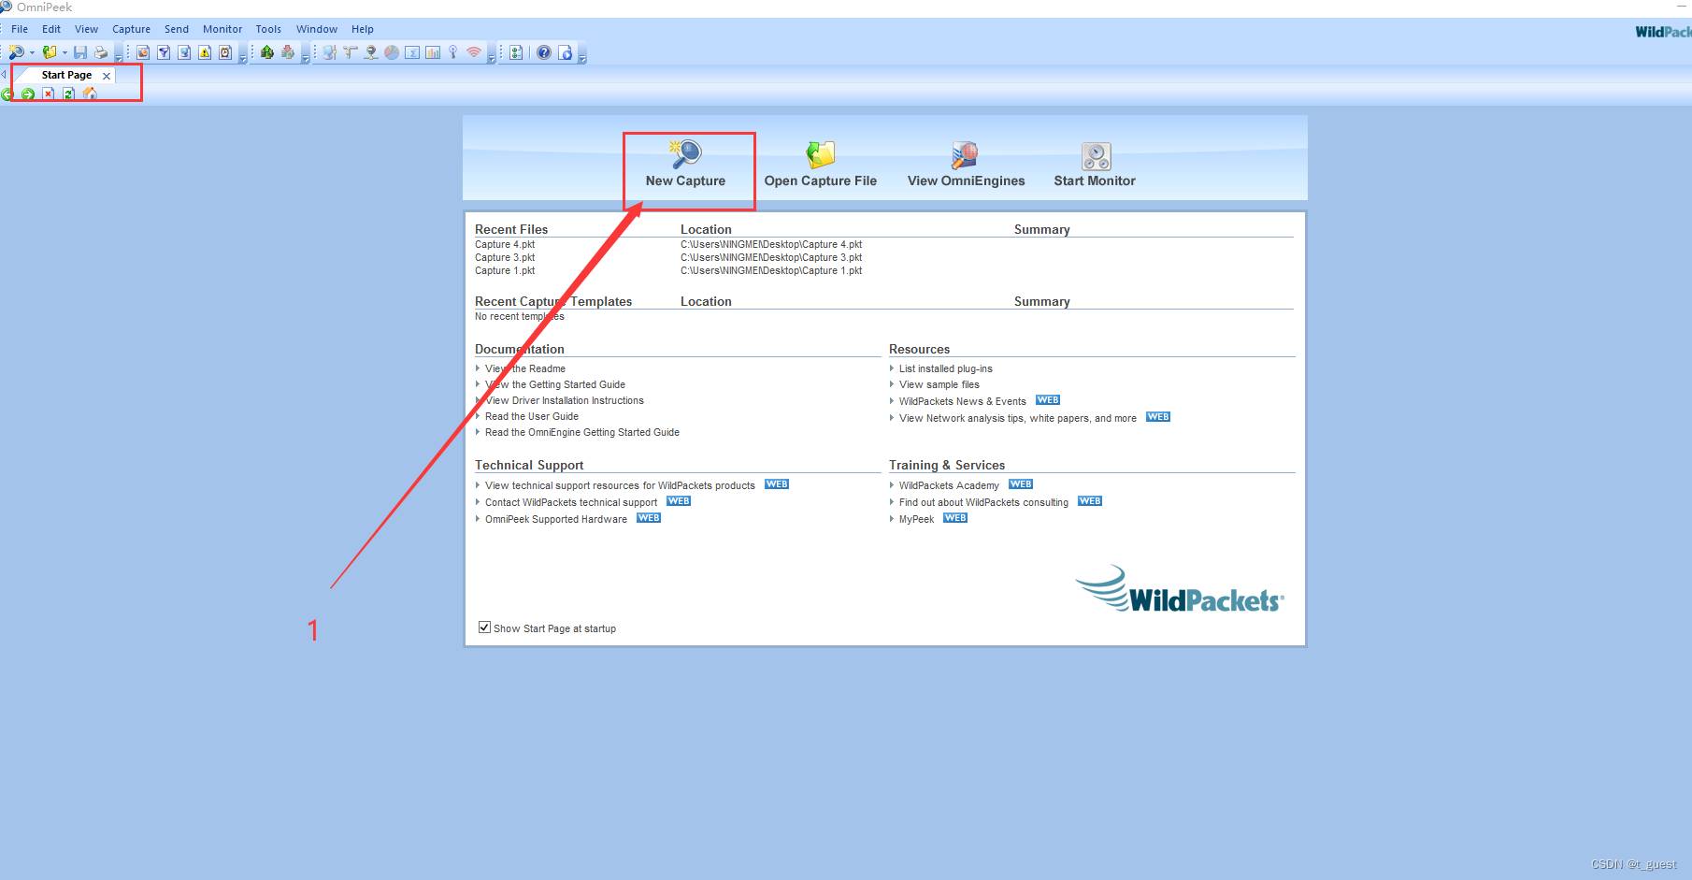Uncheck Show Start Page at startup
The image size is (1692, 880).
pyautogui.click(x=484, y=628)
